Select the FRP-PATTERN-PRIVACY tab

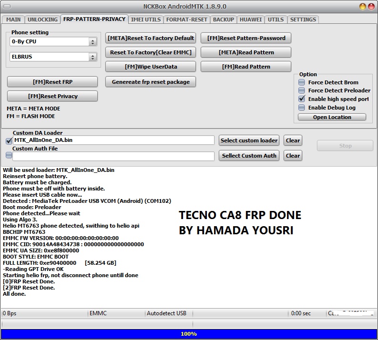[x=94, y=19]
